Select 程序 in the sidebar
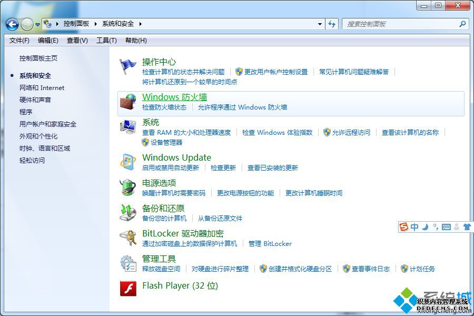Image resolution: width=474 pixels, height=316 pixels. pyautogui.click(x=26, y=112)
